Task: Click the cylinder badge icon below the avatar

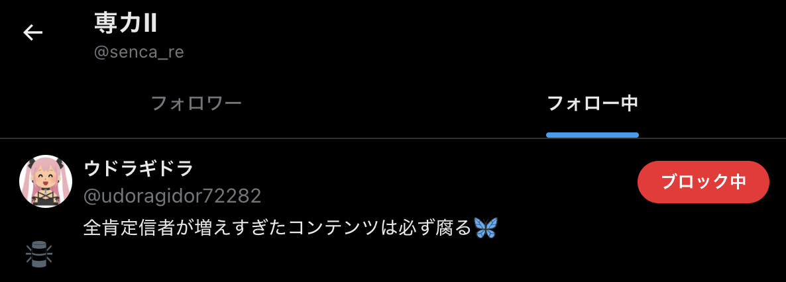Action: [x=39, y=254]
